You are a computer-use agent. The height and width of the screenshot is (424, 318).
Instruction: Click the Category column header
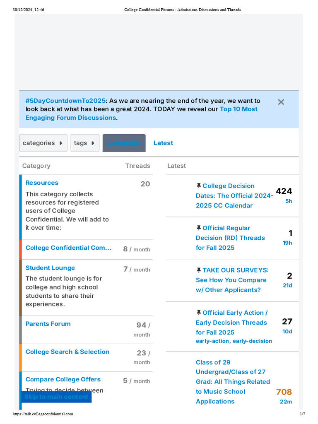(36, 166)
